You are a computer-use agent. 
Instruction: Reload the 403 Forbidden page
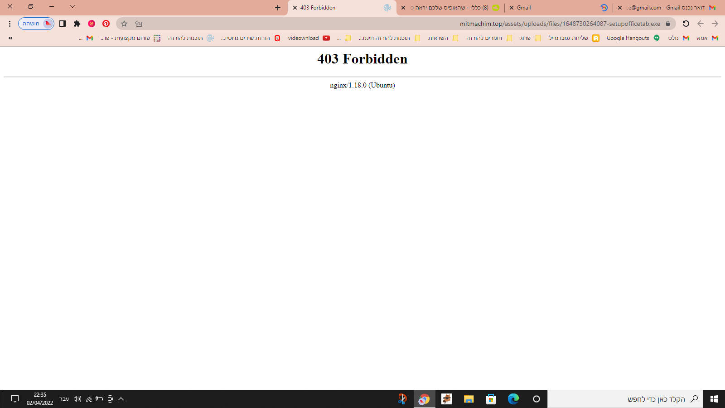pyautogui.click(x=686, y=24)
